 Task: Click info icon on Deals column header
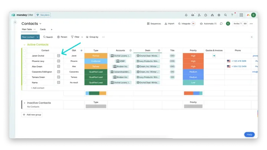tap(159, 50)
